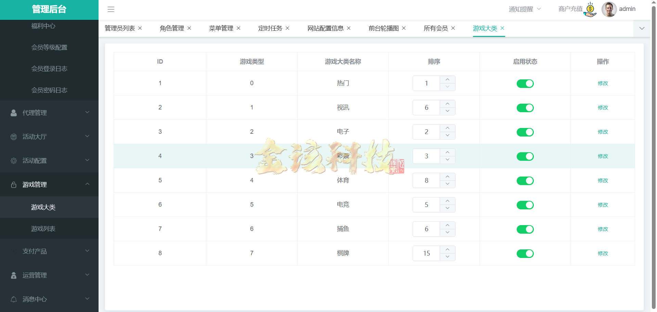
Task: Open the 通知提醒 dropdown
Action: coord(525,9)
